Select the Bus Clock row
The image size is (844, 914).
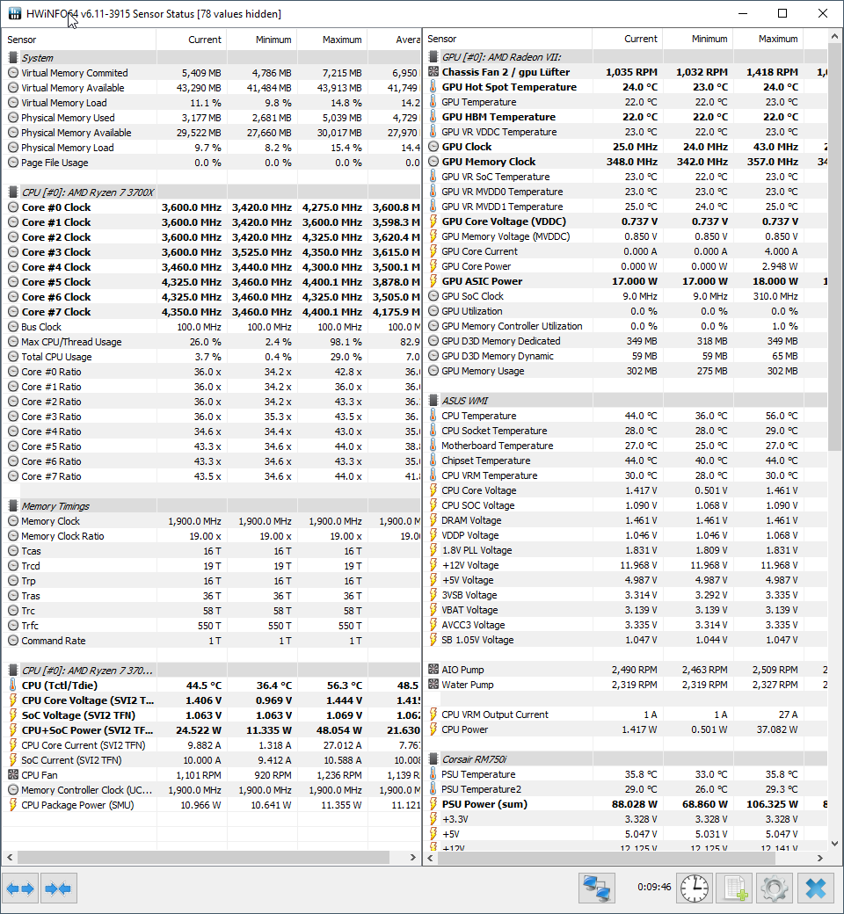click(211, 327)
